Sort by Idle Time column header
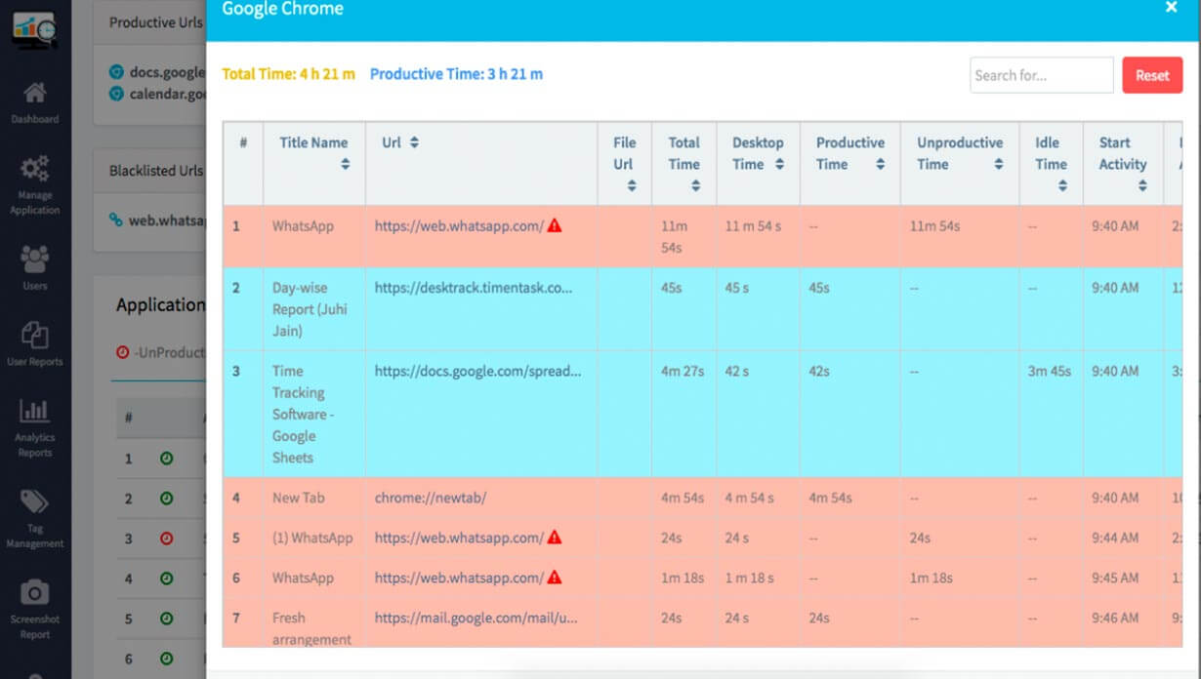Screen dimensions: 1201x679 (x=1062, y=185)
